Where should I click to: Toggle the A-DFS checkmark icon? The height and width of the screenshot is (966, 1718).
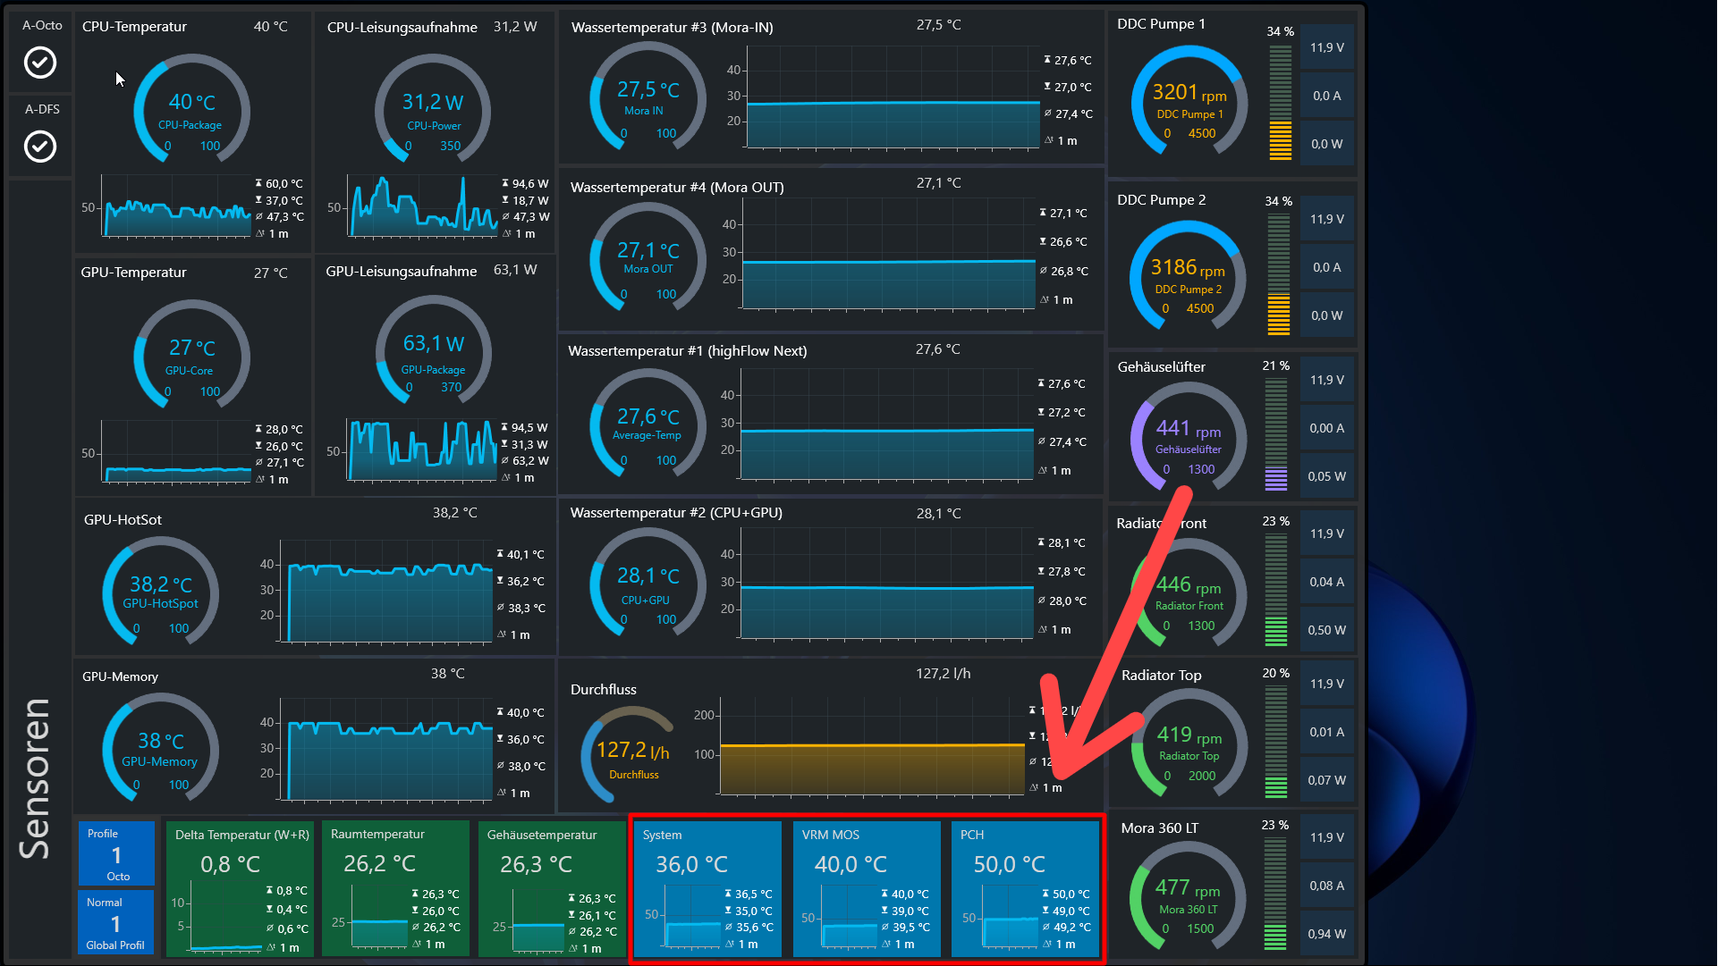[x=40, y=146]
